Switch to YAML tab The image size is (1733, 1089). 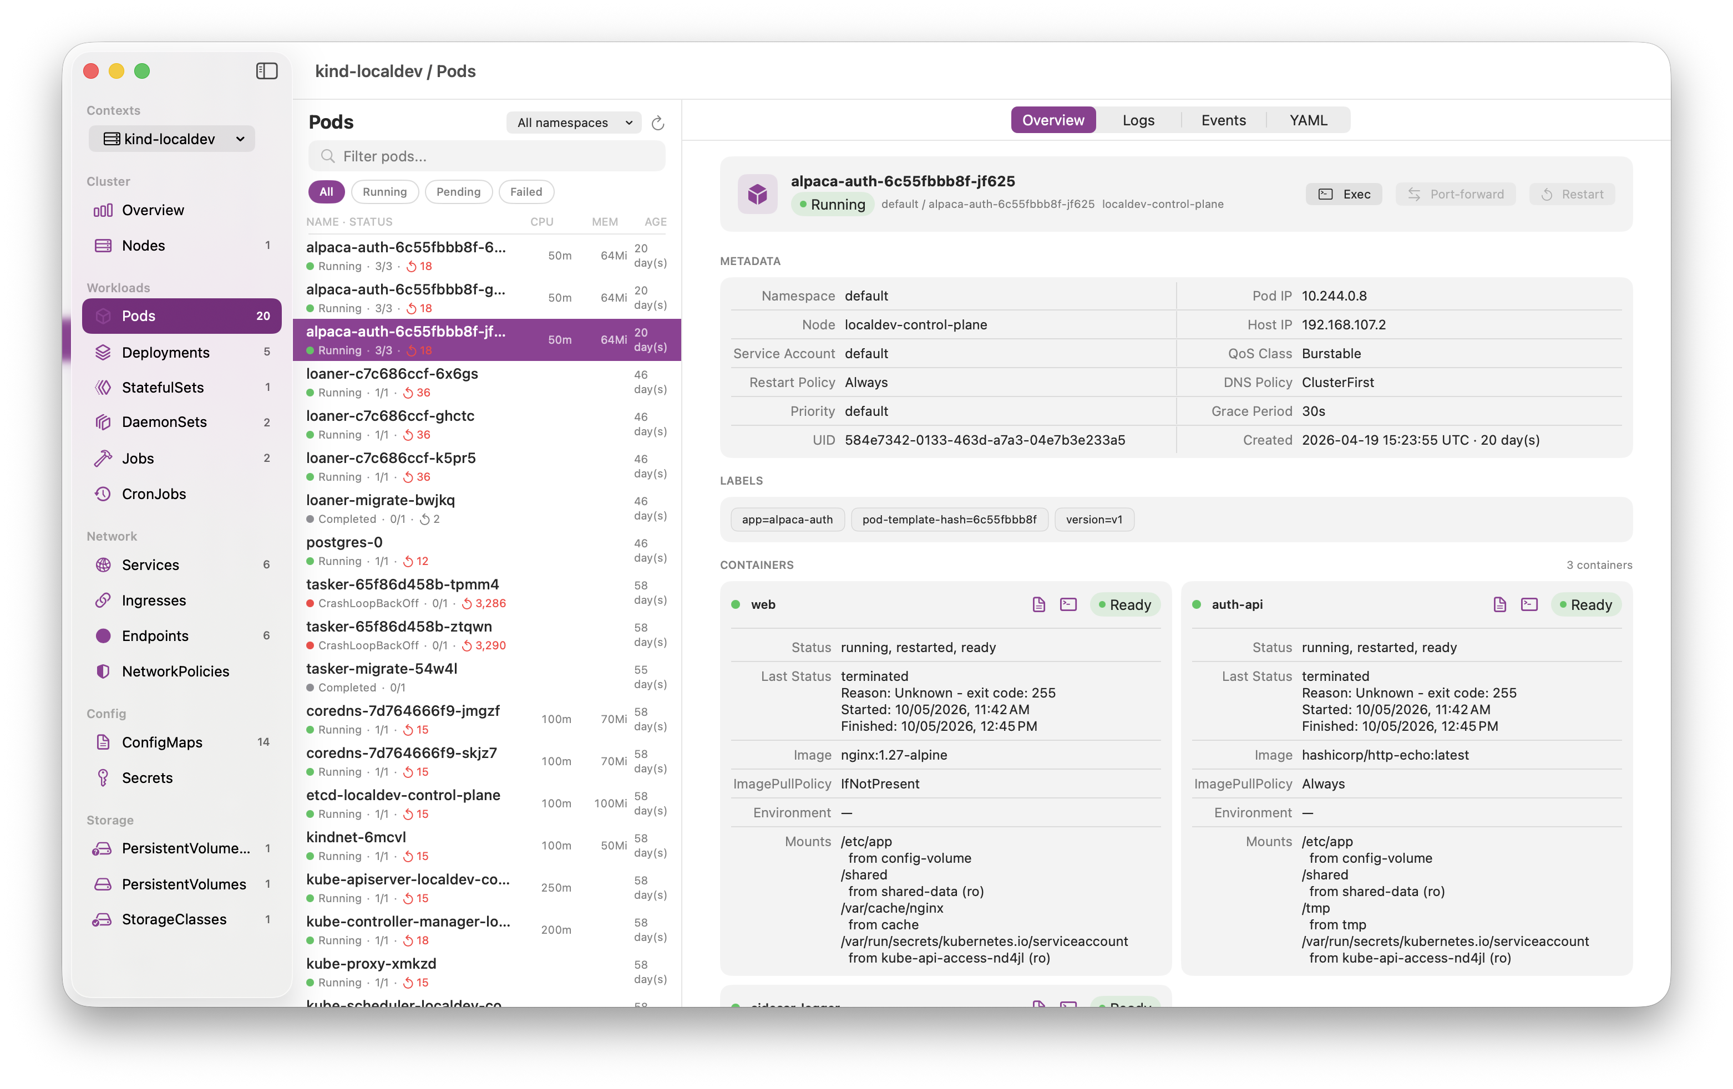point(1308,120)
